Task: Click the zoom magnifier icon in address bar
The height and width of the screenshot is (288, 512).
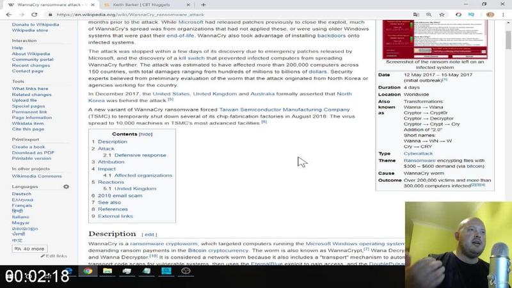Action: click(429, 15)
